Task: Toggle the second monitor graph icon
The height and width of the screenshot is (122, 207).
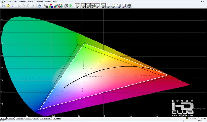Action: point(83,6)
